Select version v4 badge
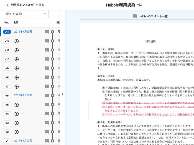This screenshot has width=194, height=145. (x=7, y=114)
